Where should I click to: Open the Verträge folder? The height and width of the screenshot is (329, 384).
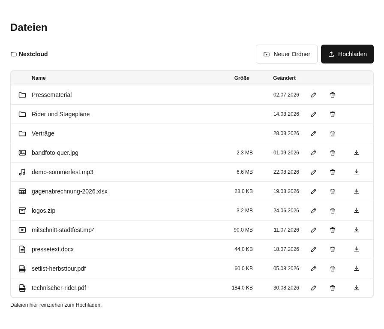tap(43, 133)
